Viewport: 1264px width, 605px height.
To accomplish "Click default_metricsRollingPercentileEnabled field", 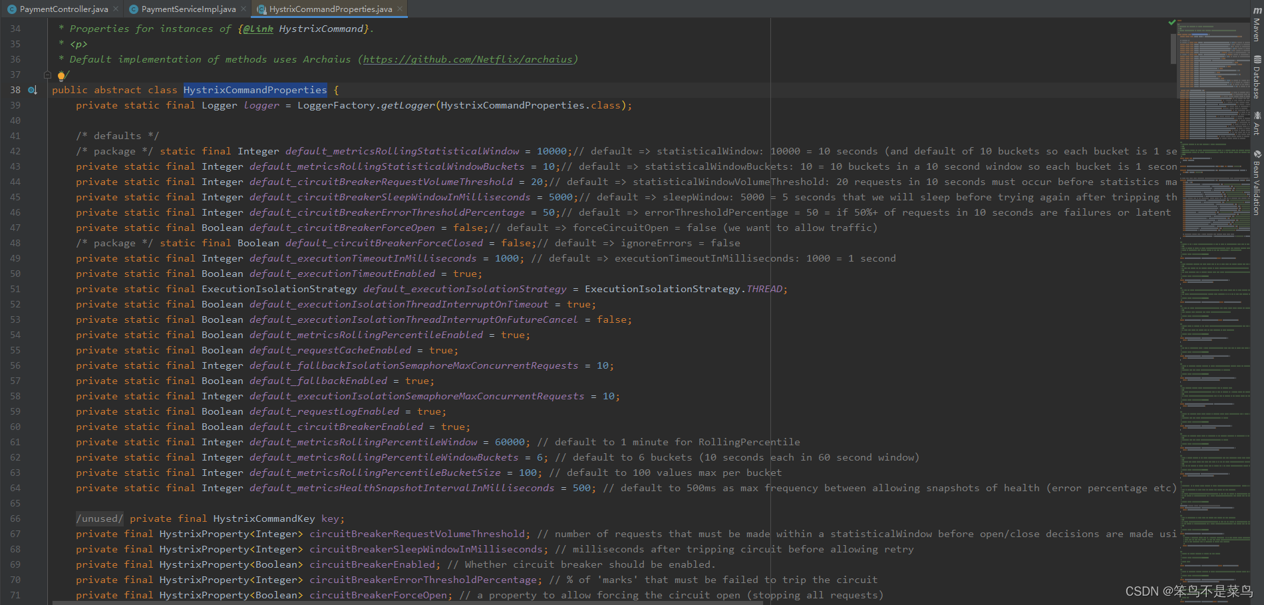I will point(366,335).
